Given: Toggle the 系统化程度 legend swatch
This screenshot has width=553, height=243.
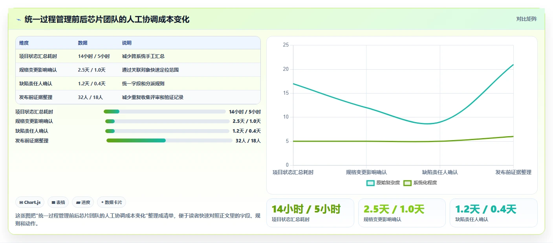Looking at the screenshot, I should coord(407,183).
